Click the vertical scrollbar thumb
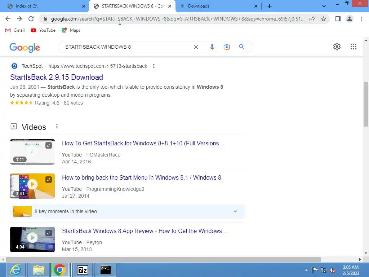This screenshot has width=369, height=277. pos(366,104)
